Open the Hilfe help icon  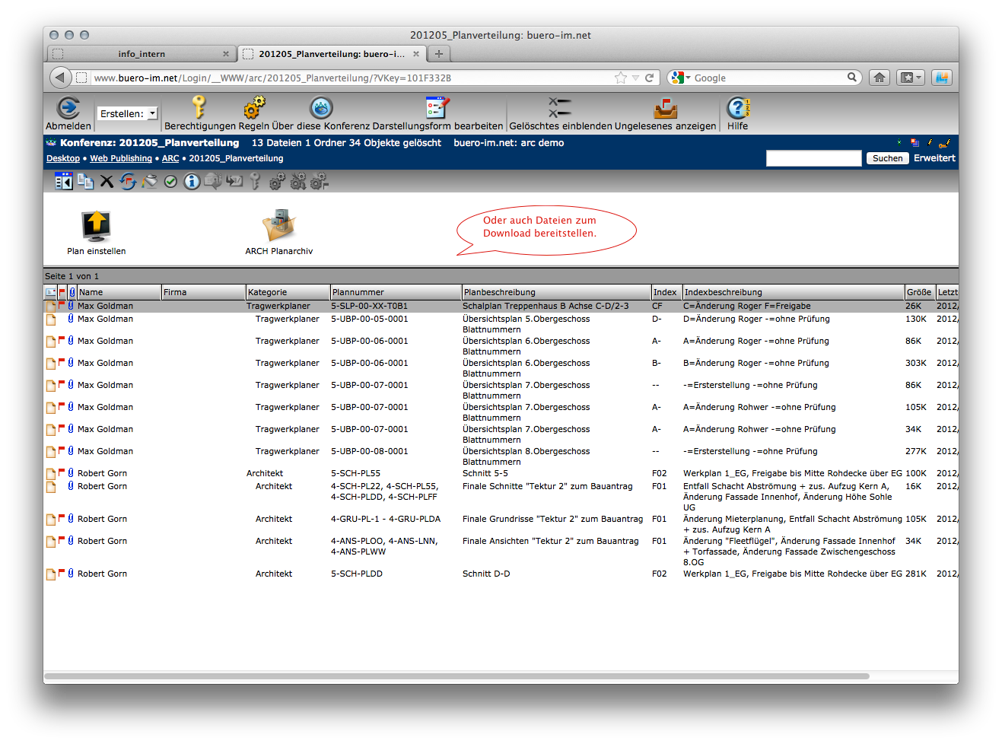tap(737, 108)
